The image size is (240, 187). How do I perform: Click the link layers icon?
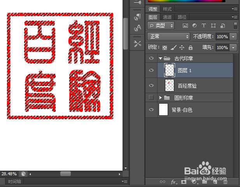point(162,182)
